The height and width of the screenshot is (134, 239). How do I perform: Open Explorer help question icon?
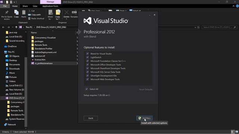[237, 6]
